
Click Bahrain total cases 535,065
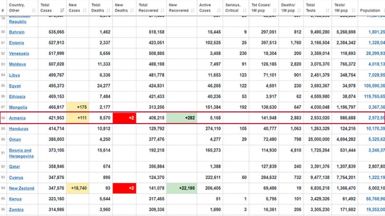coord(56,32)
